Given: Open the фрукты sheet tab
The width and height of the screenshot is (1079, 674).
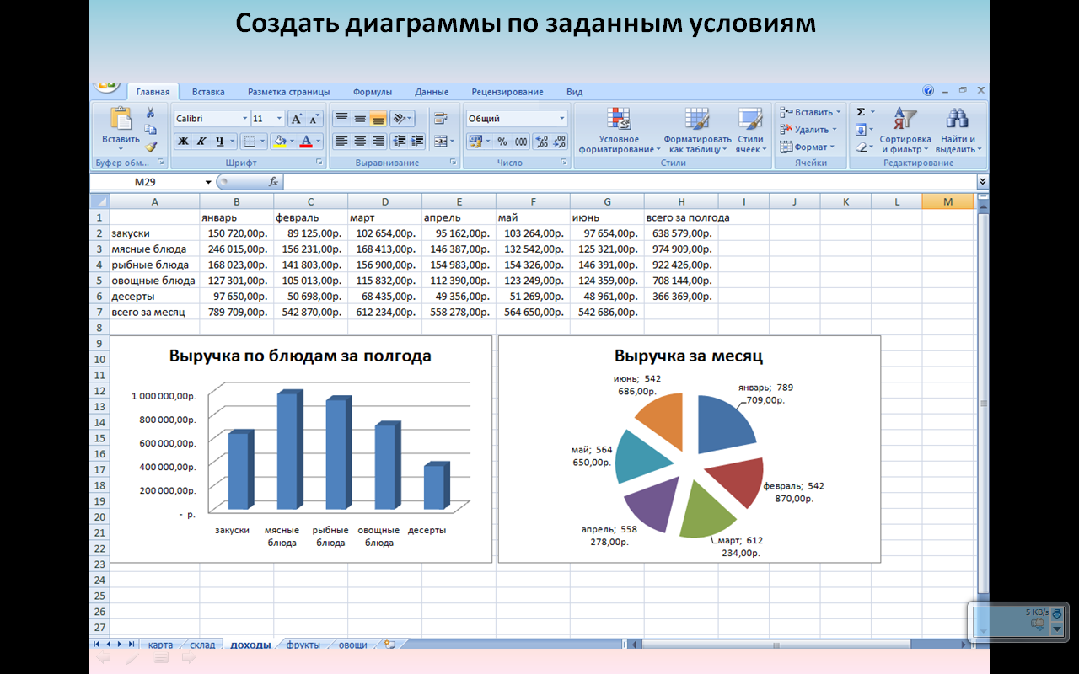Looking at the screenshot, I should [x=303, y=645].
